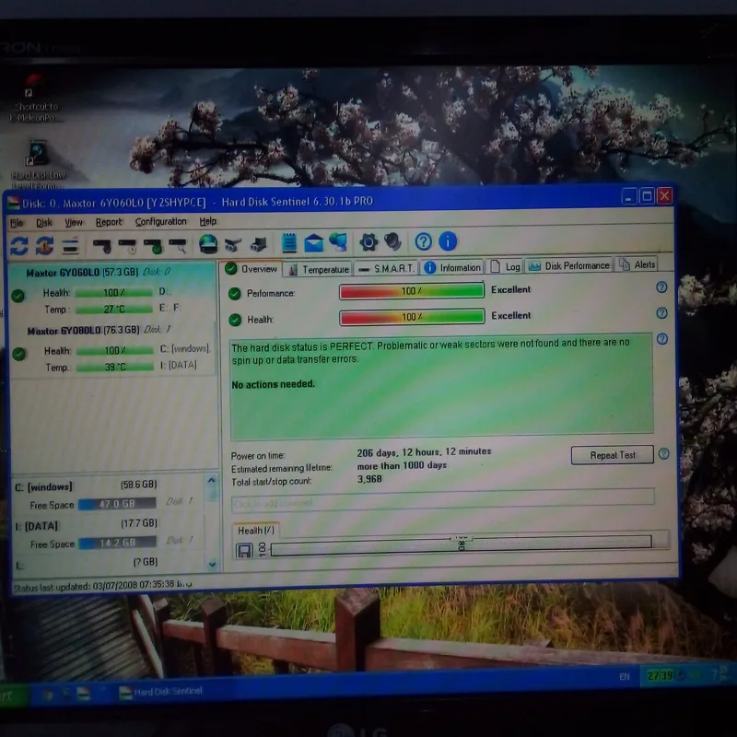Click the blue info toolbar icon
Image resolution: width=737 pixels, height=737 pixels.
point(448,241)
